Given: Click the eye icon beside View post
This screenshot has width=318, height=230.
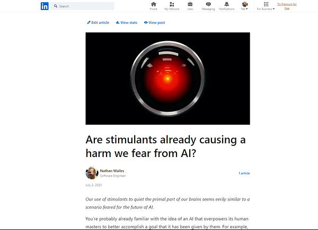Looking at the screenshot, I should click(x=146, y=22).
